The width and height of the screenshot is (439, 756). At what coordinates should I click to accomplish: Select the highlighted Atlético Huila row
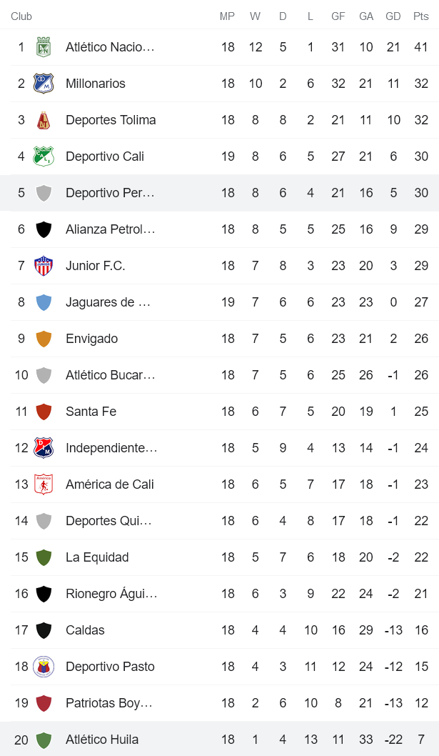(x=214, y=740)
